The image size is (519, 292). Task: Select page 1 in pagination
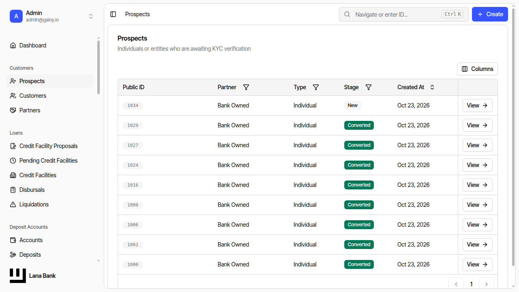point(471,284)
